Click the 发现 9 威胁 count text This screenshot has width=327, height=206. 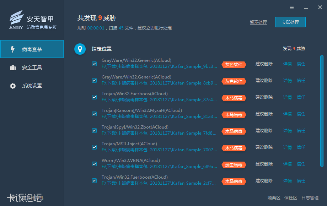[294, 49]
